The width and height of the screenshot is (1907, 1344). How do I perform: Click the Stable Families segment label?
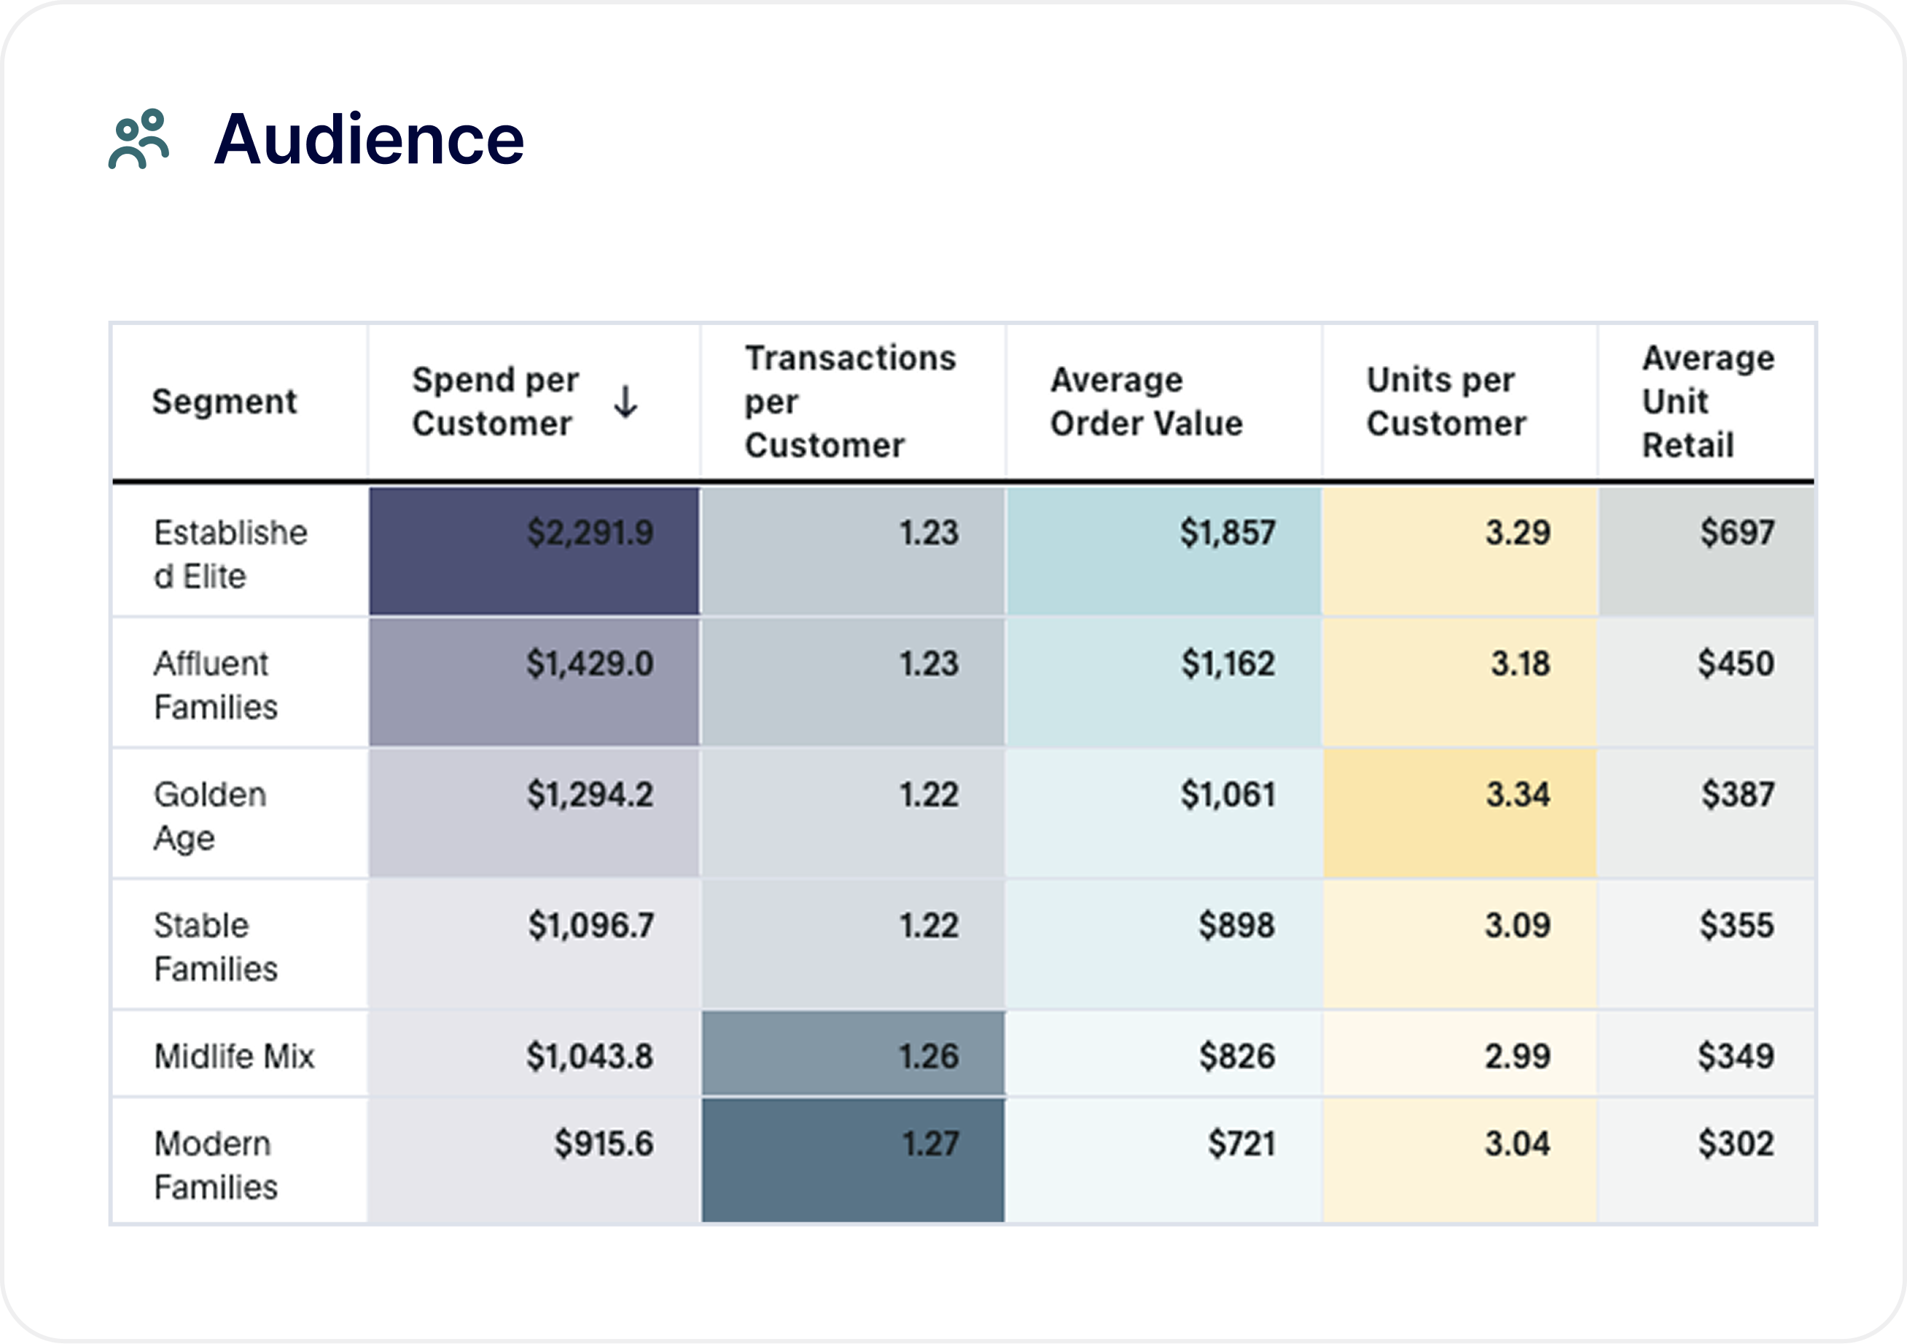click(215, 947)
